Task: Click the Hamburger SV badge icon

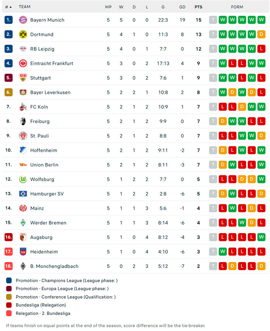Action: click(23, 194)
